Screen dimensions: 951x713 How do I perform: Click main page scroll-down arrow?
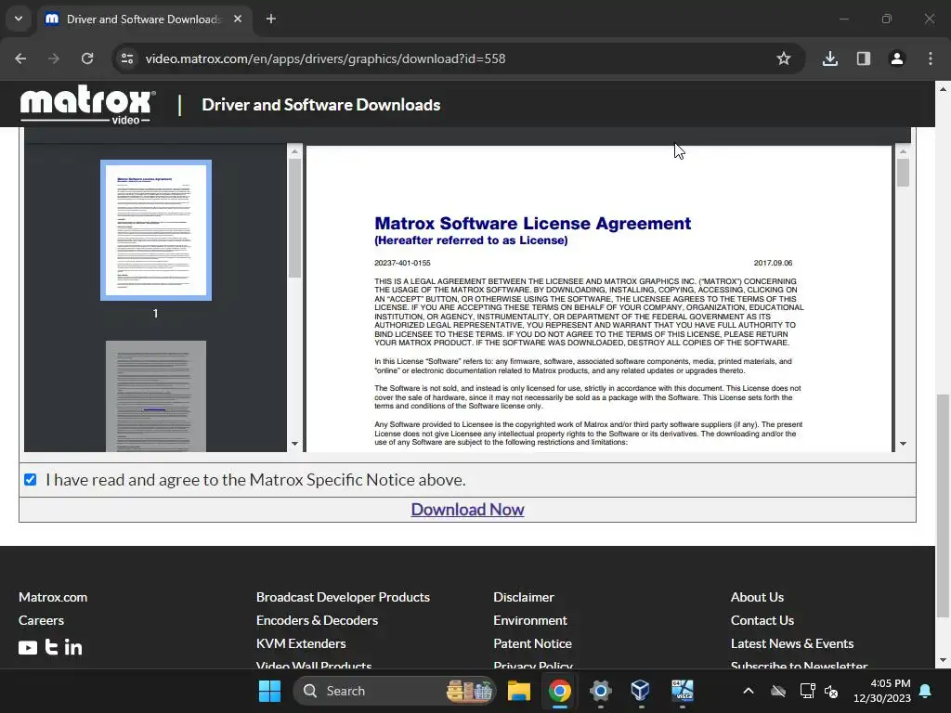[943, 660]
